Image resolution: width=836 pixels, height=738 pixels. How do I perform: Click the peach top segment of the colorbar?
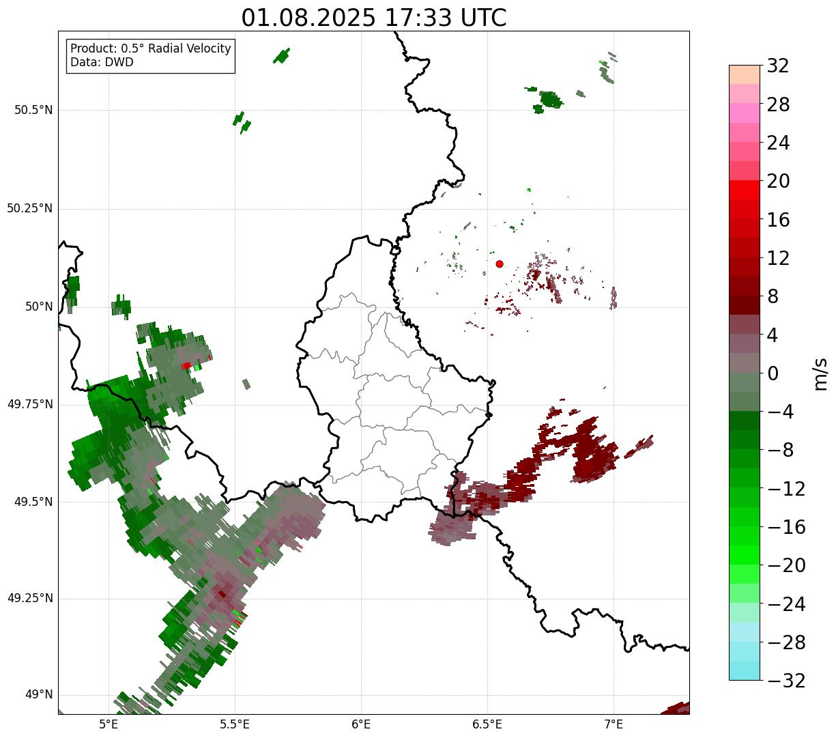[745, 74]
